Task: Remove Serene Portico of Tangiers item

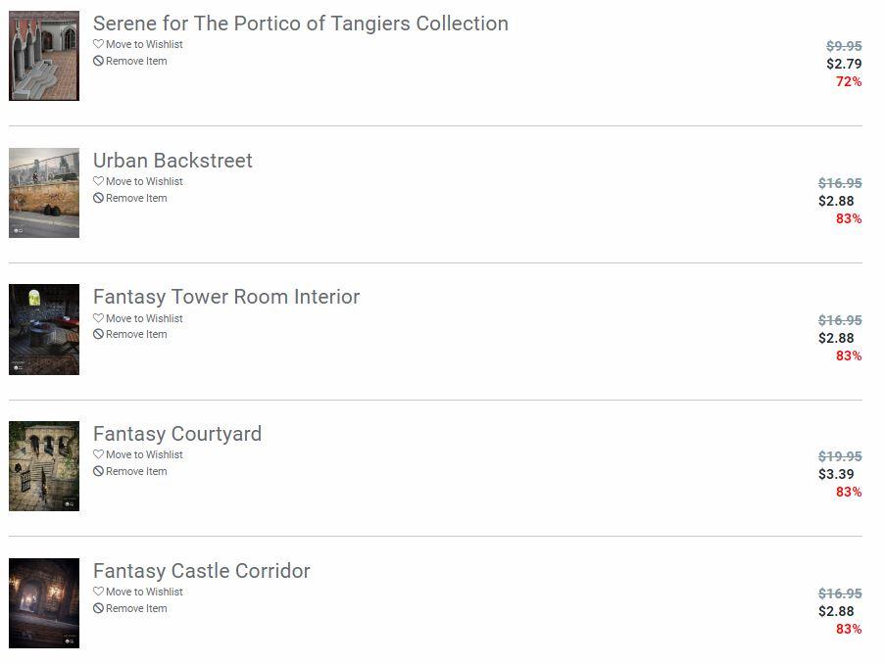Action: (136, 61)
